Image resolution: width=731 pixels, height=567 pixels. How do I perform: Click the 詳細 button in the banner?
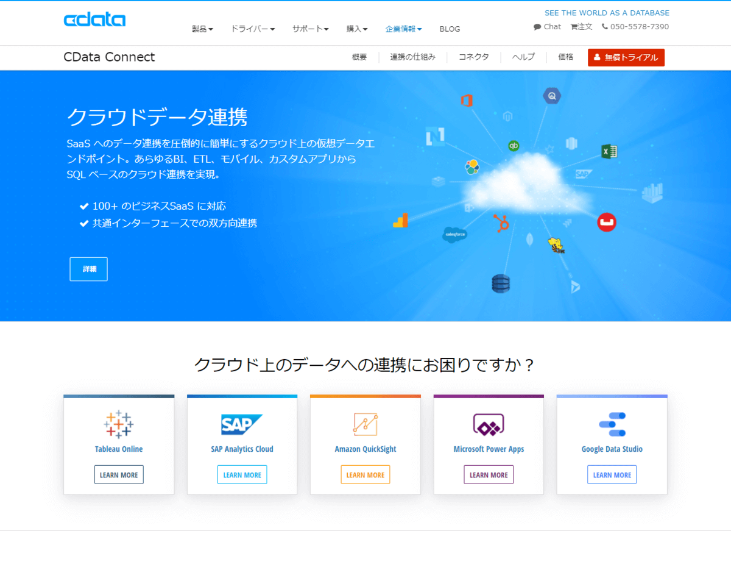(x=88, y=269)
